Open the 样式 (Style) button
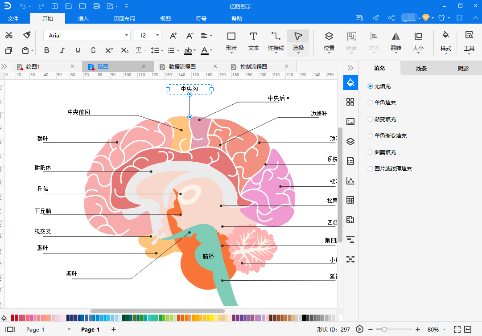482x336 pixels. coord(445,42)
